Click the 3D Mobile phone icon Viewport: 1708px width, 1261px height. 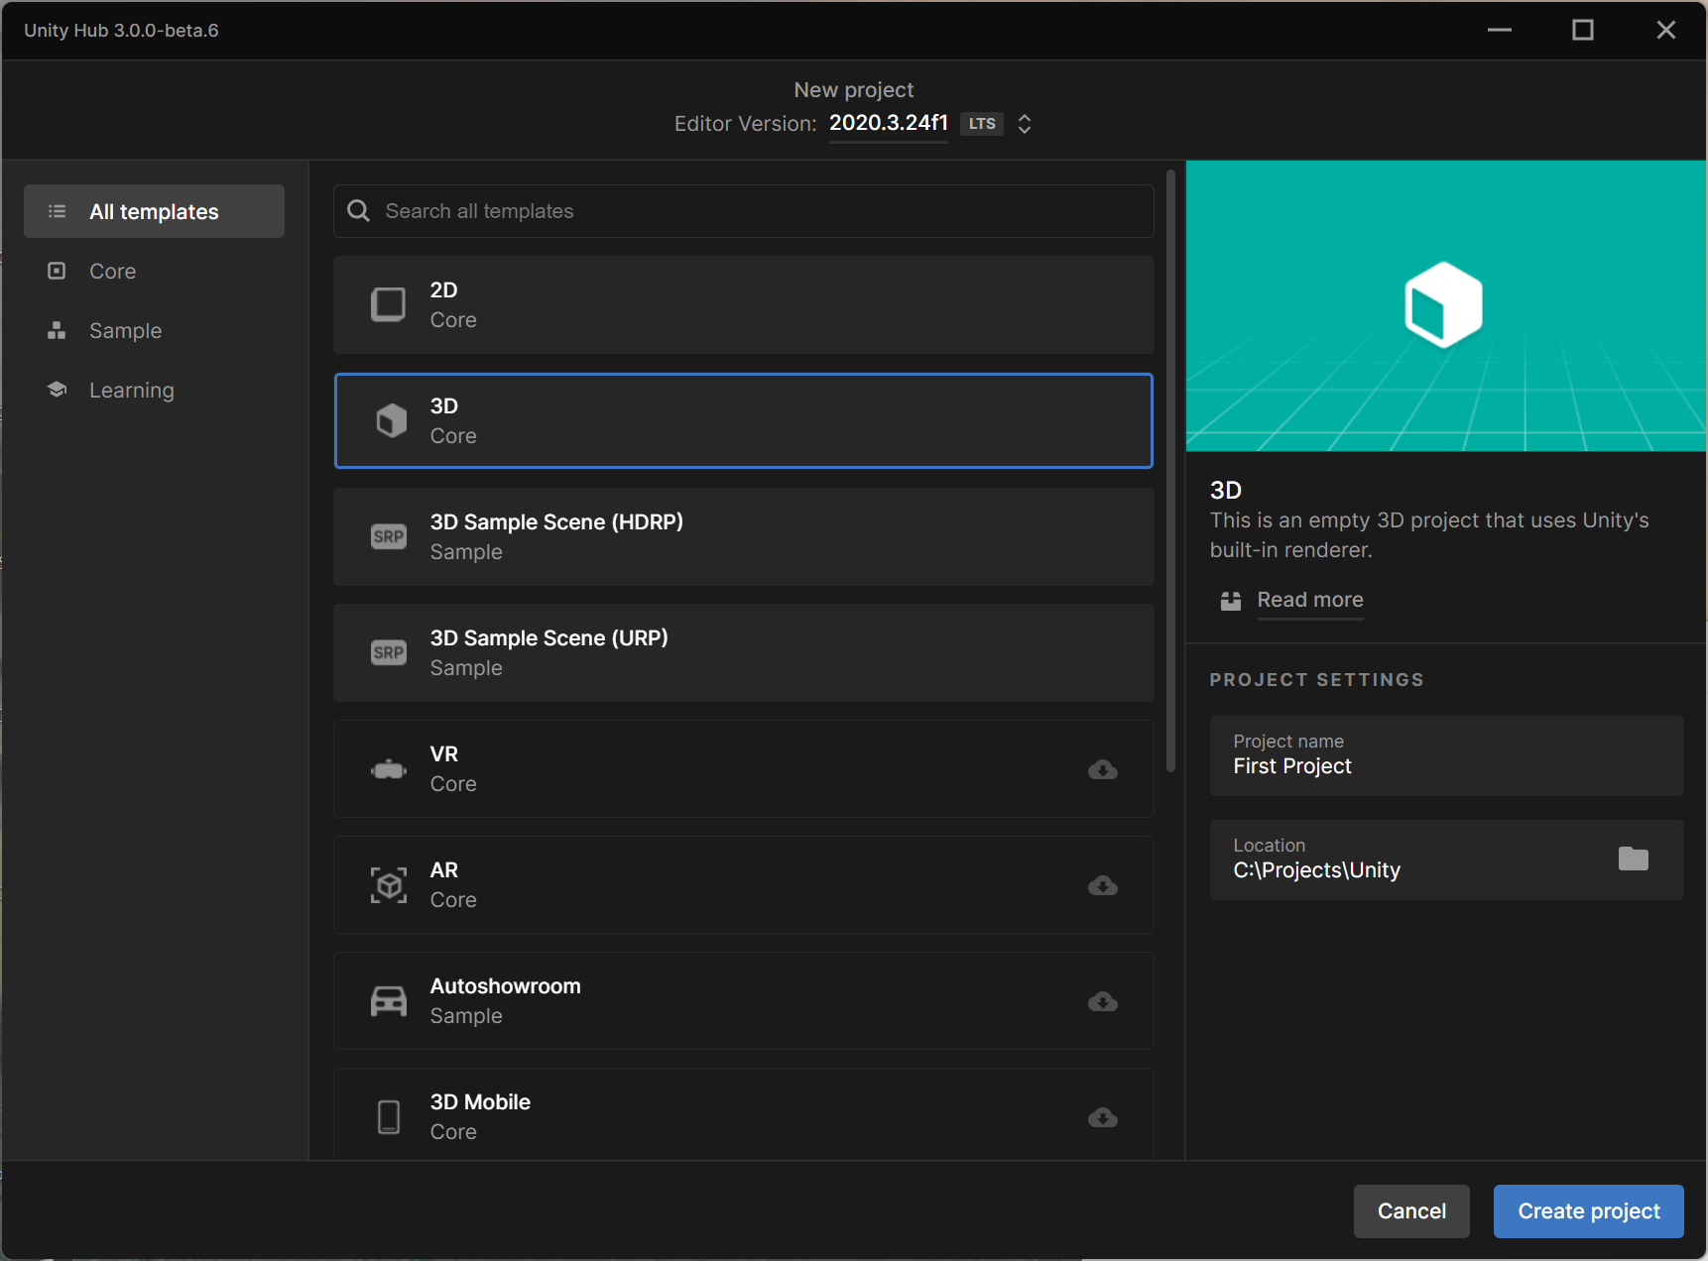[x=388, y=1116]
